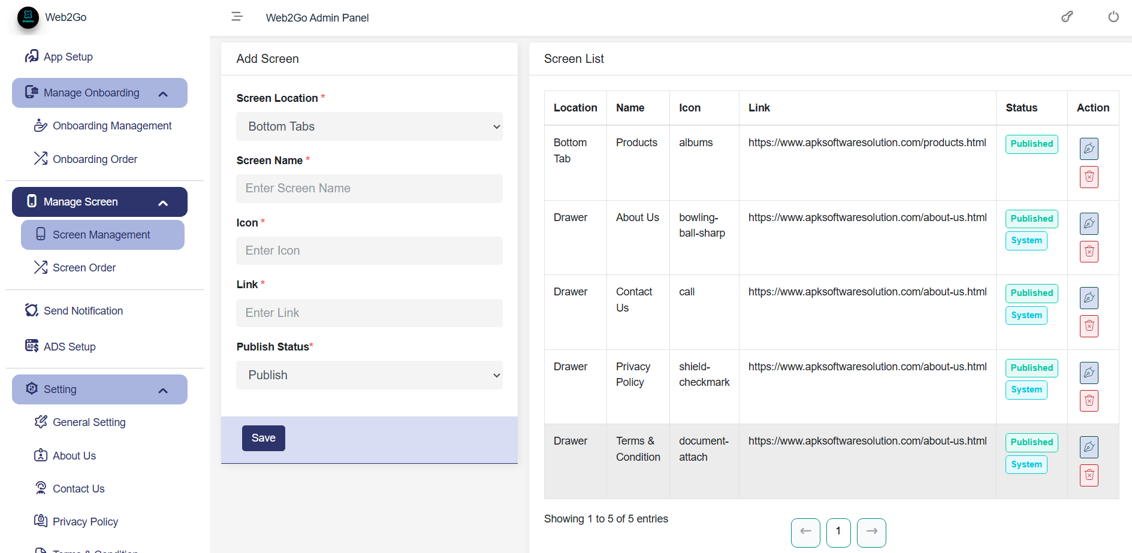Image resolution: width=1132 pixels, height=553 pixels.
Task: Click the edit icon for Products row
Action: [x=1089, y=149]
